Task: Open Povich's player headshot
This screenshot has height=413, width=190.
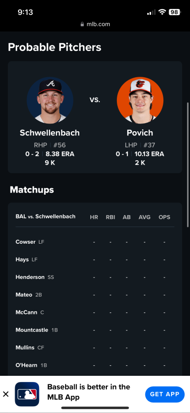Action: [140, 100]
